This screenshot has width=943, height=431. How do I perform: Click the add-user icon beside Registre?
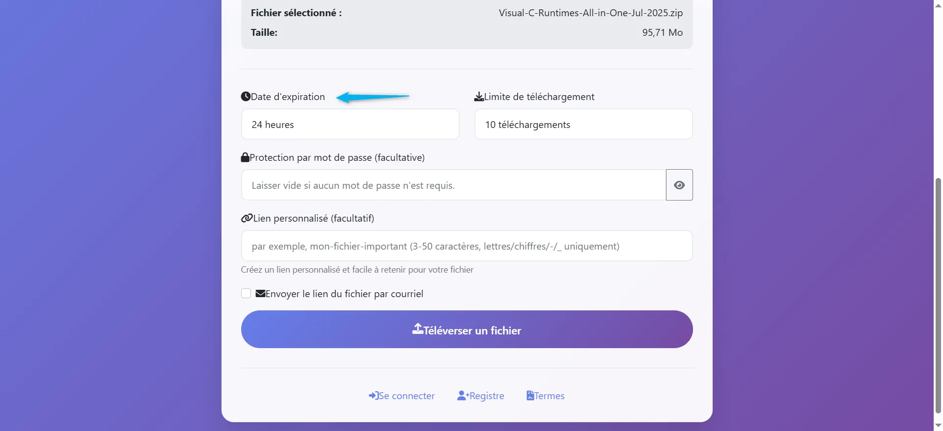point(463,395)
